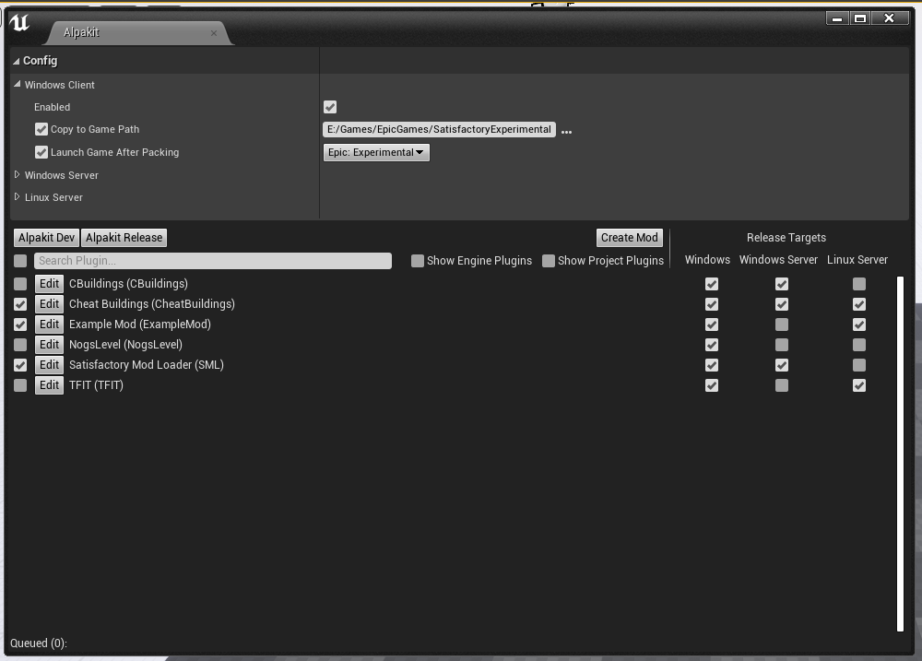
Task: Edit the Cheat Buildings plugin
Action: 50,304
